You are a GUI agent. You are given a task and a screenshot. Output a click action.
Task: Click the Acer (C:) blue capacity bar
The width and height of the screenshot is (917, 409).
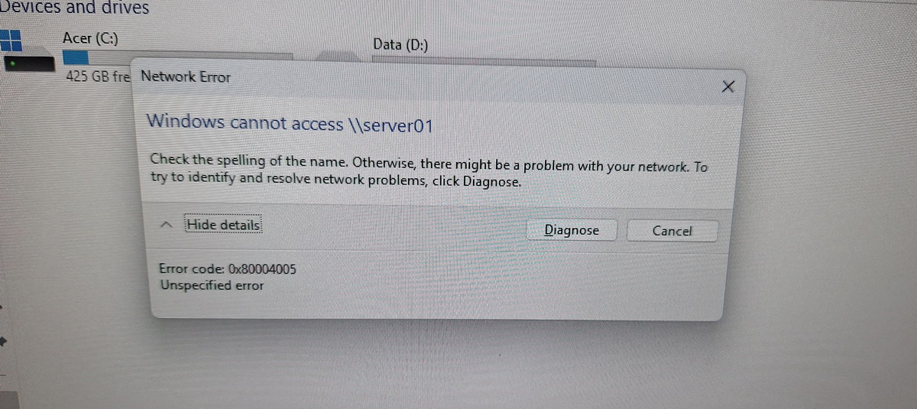[x=75, y=57]
